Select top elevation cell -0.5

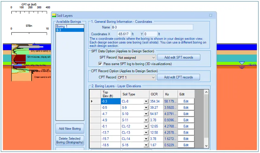pos(111,108)
